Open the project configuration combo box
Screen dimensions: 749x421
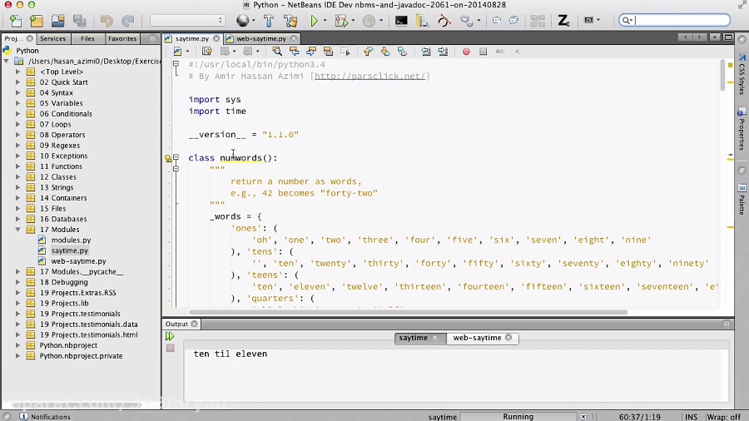click(187, 21)
